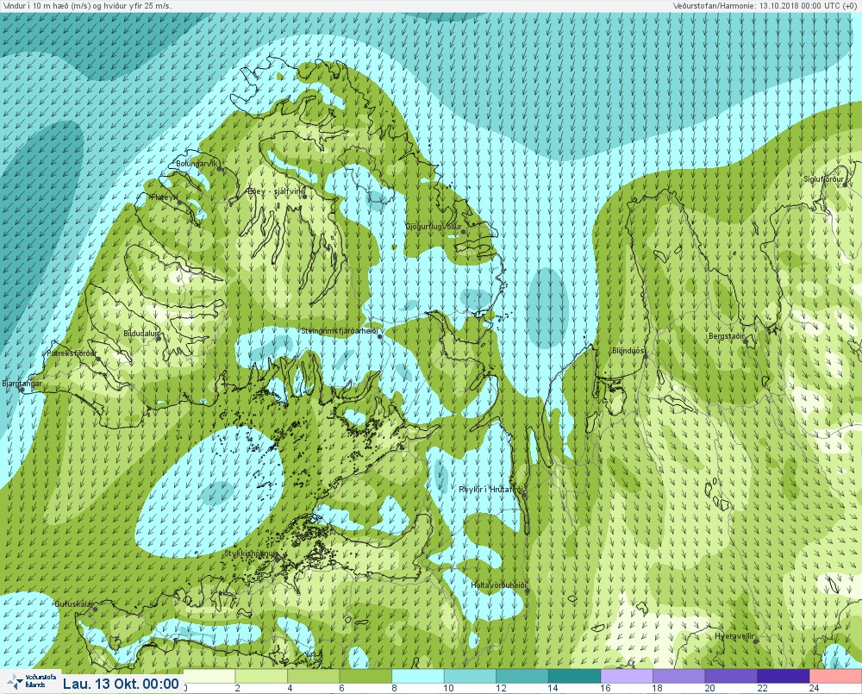Click the dark teal 14–16 m/s legend swatch
This screenshot has width=862, height=694.
[575, 676]
